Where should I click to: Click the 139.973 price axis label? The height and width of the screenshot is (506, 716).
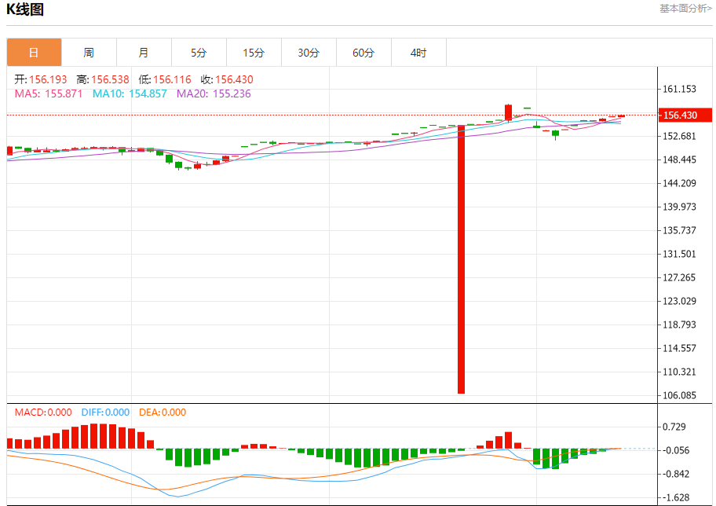679,207
